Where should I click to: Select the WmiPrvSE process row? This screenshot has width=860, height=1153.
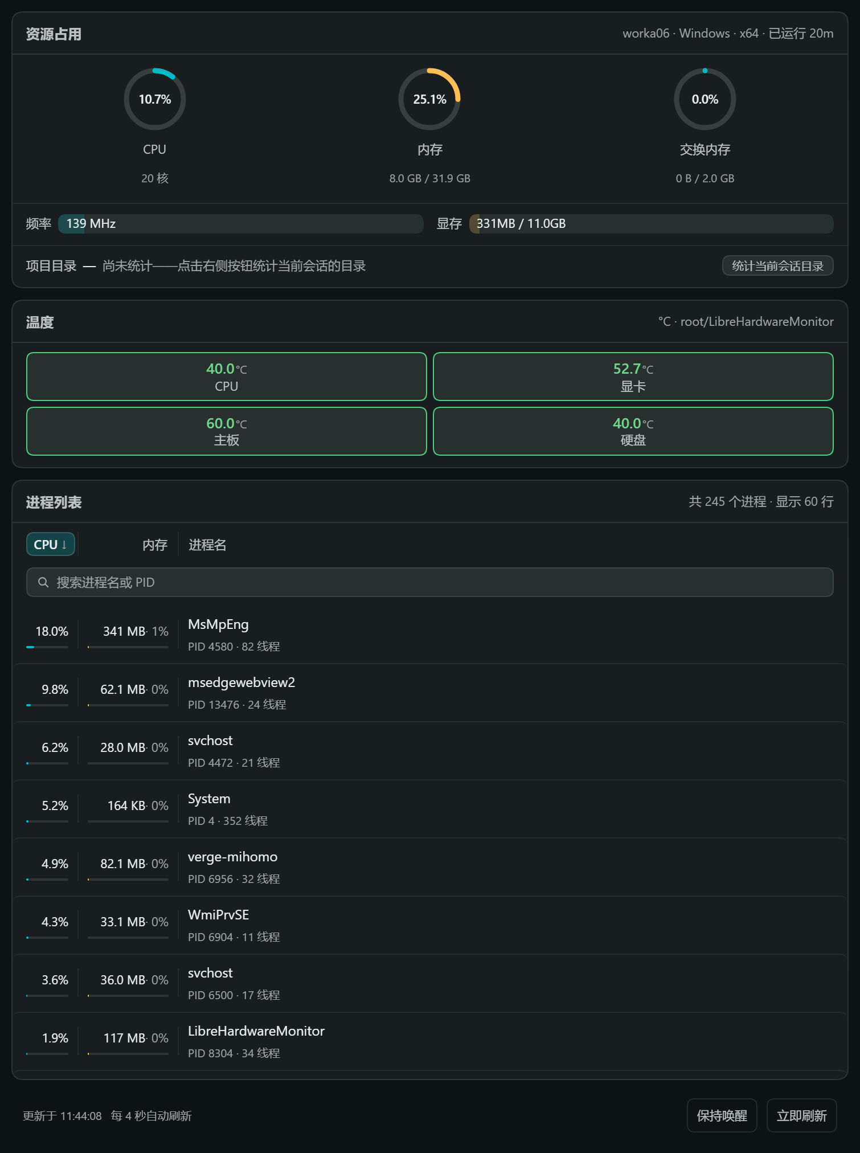(430, 926)
